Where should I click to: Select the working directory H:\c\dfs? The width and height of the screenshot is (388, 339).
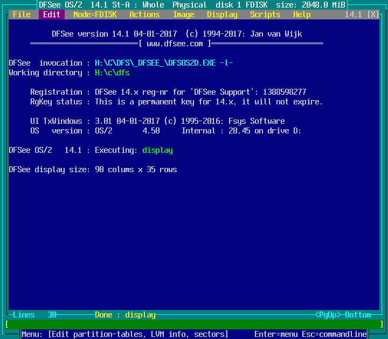112,73
